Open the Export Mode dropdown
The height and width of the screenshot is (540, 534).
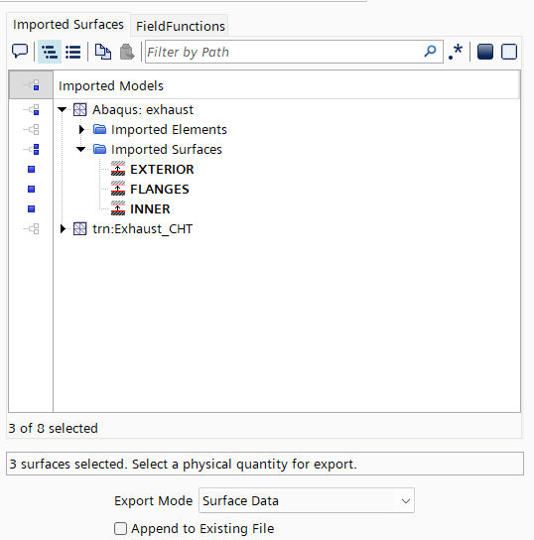point(307,500)
